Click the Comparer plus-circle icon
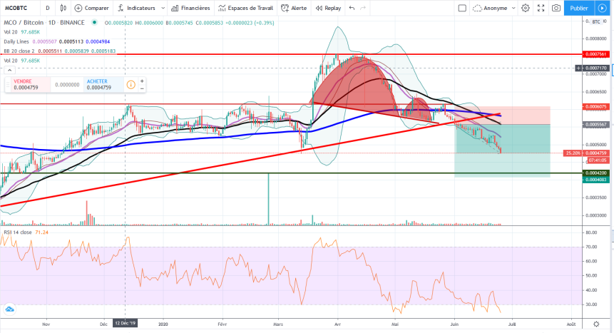614x333 pixels. click(x=78, y=8)
